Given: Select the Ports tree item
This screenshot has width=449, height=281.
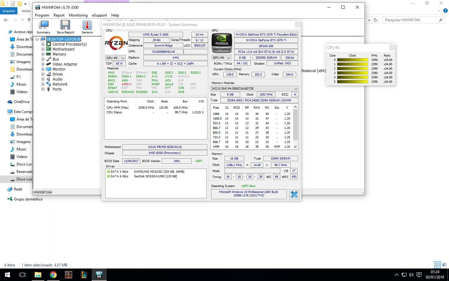Looking at the screenshot, I should (x=57, y=89).
